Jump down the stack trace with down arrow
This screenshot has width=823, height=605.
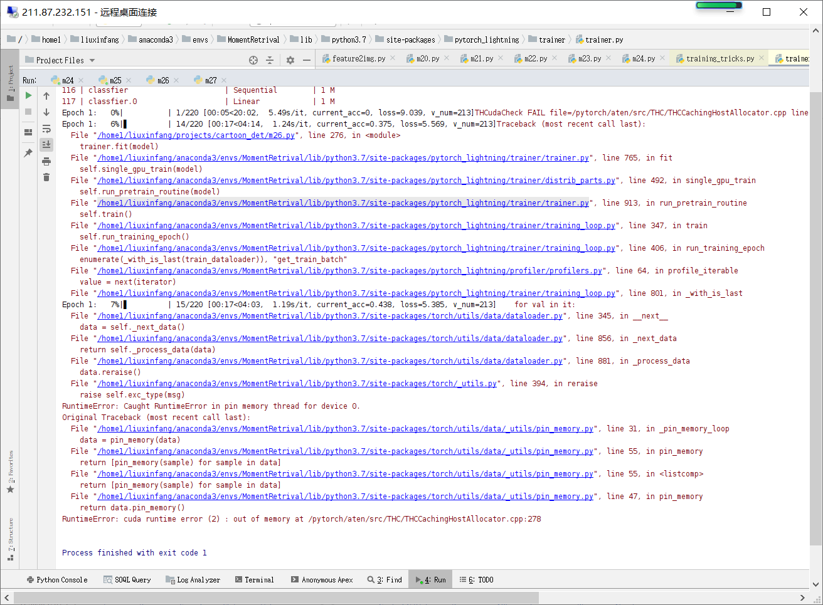pyautogui.click(x=46, y=112)
